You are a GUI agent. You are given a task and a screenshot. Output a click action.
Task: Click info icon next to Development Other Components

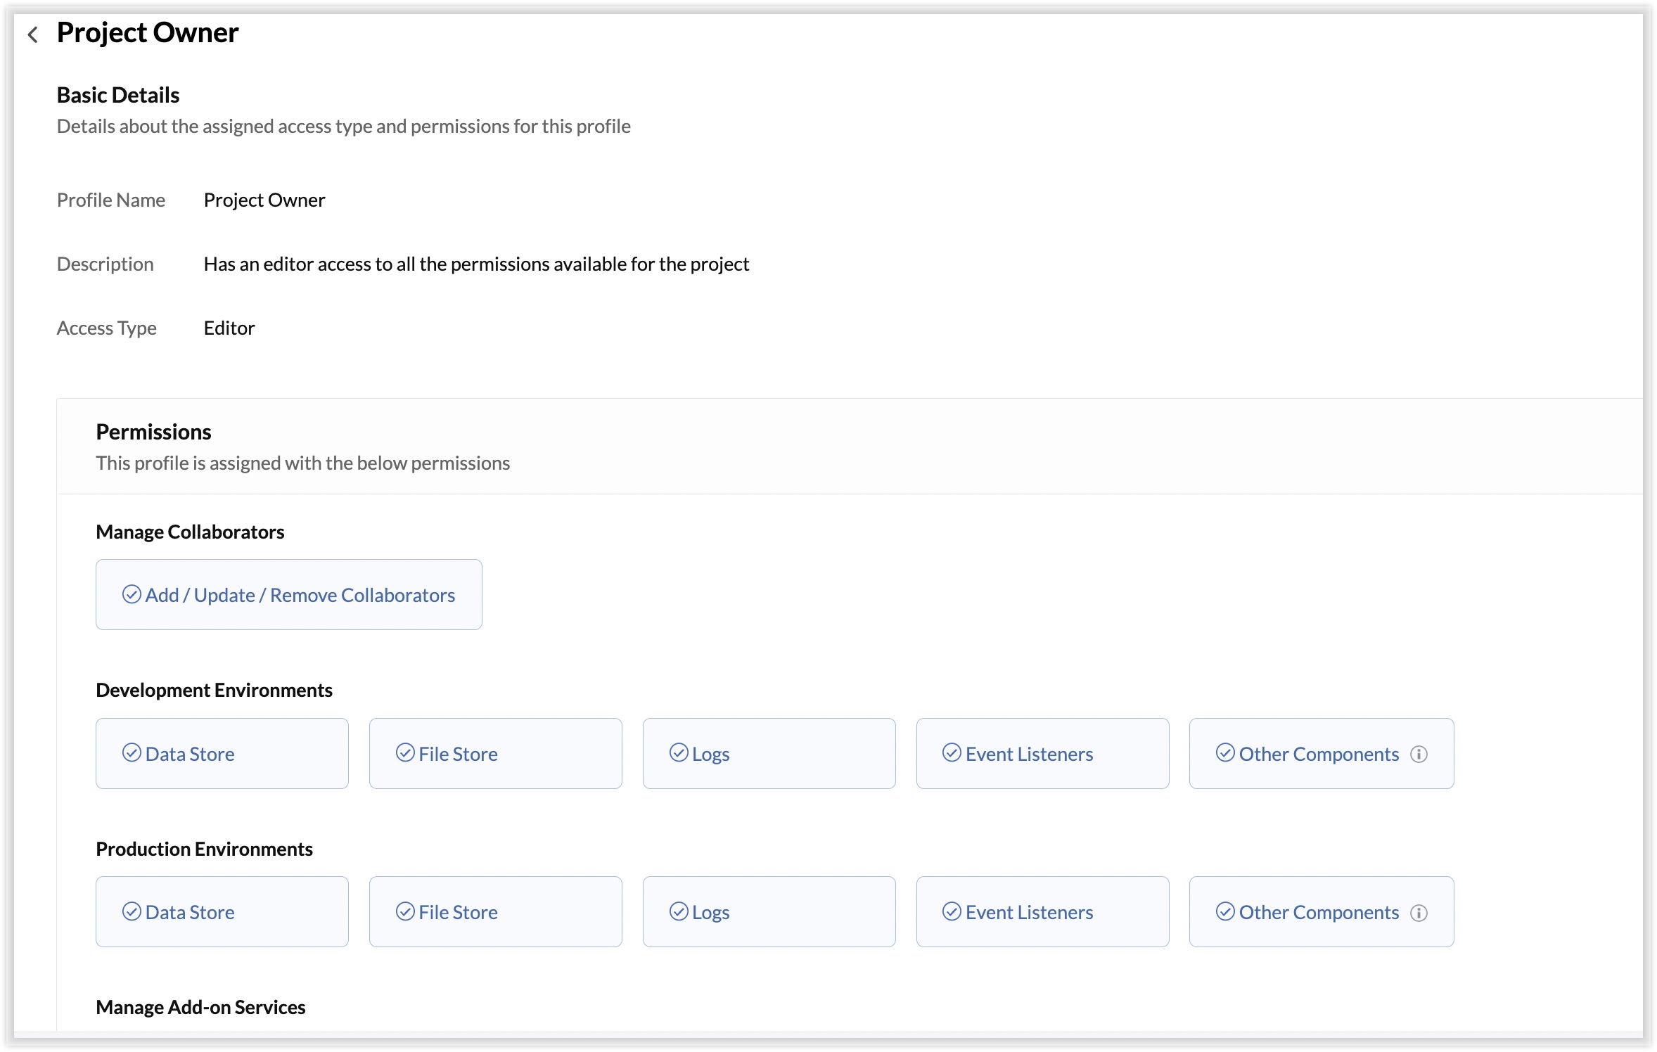click(1419, 754)
